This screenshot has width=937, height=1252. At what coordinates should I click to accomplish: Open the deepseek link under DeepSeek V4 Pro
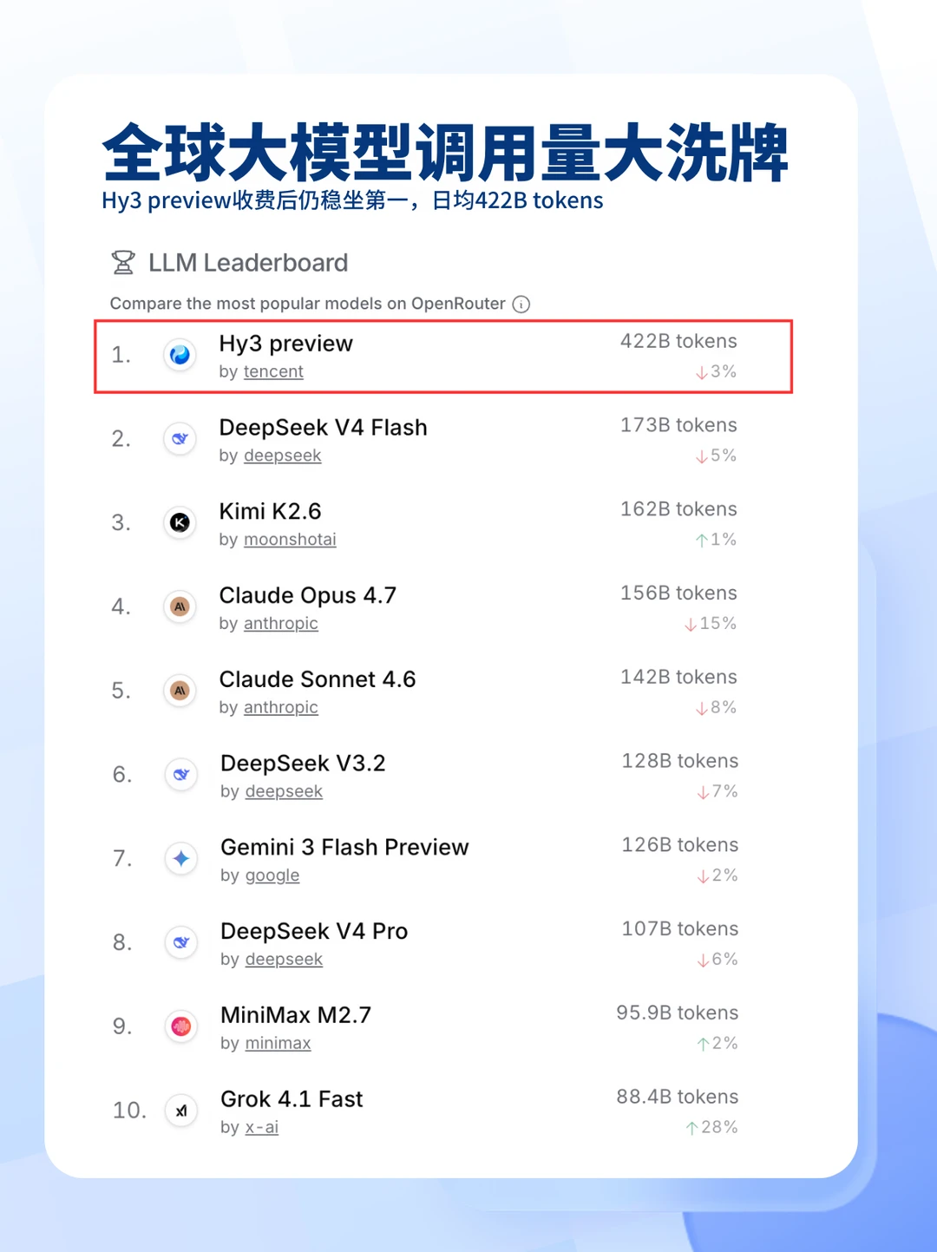tap(284, 960)
